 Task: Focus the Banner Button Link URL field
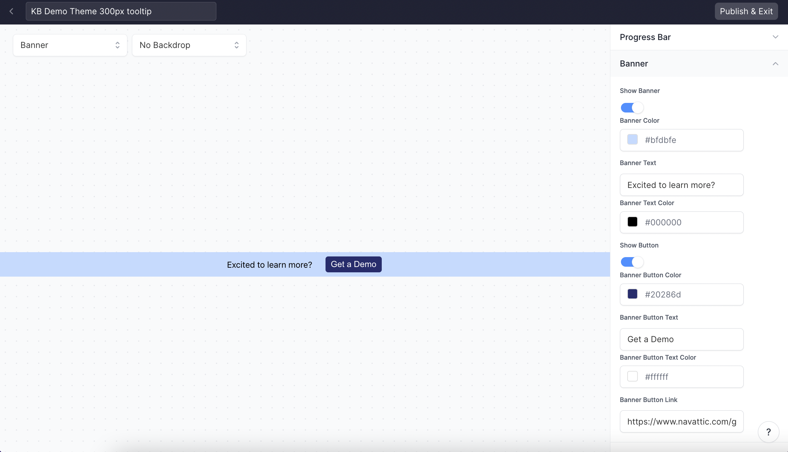pos(681,422)
